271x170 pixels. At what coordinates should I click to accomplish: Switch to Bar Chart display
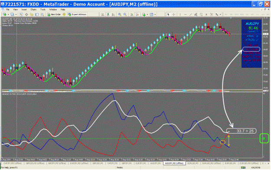pos(103,14)
